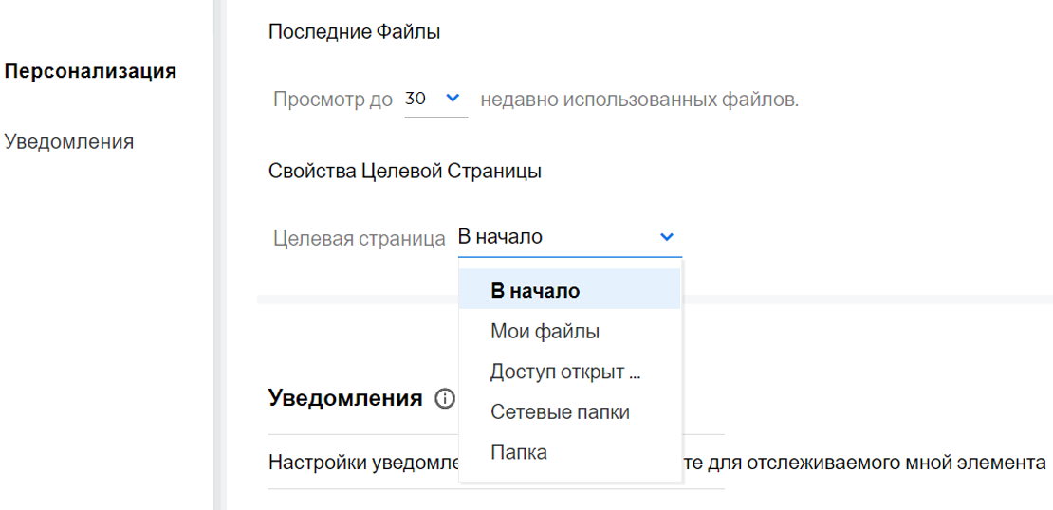Switch to Уведомления in the sidebar
The width and height of the screenshot is (1053, 510).
[x=69, y=142]
